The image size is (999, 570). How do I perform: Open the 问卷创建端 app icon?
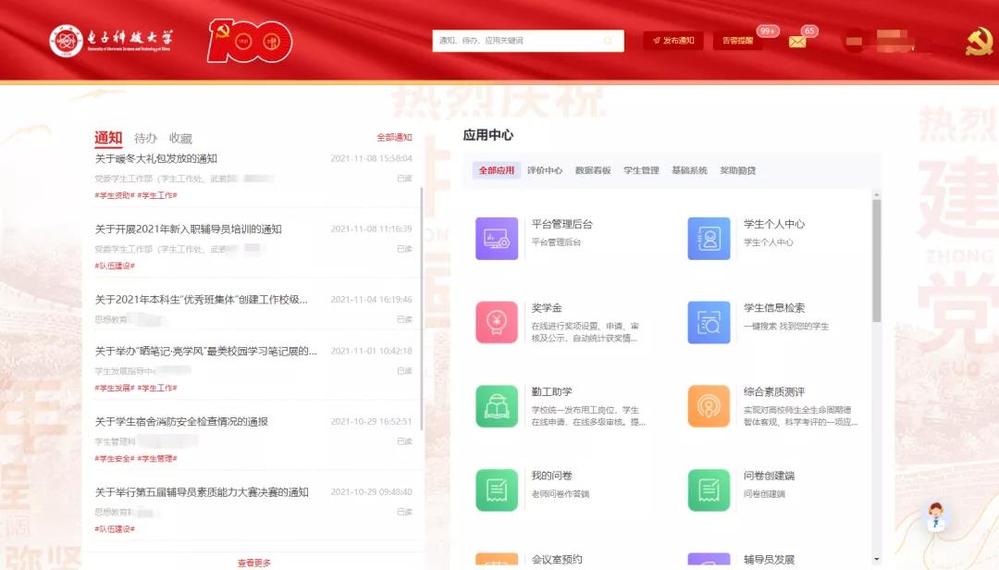709,490
